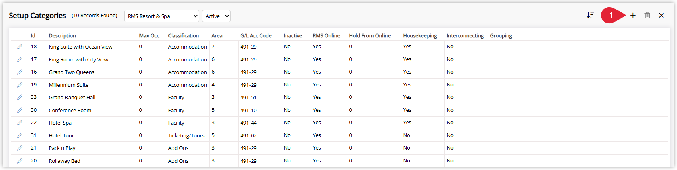Click Grouping column header
Image resolution: width=677 pixels, height=170 pixels.
tap(501, 36)
